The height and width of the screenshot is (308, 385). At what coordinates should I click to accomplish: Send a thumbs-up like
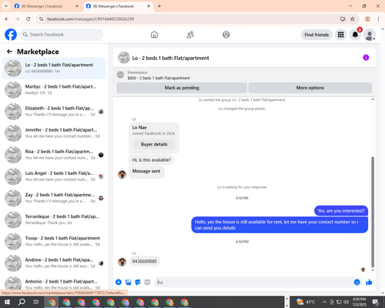coord(369,282)
